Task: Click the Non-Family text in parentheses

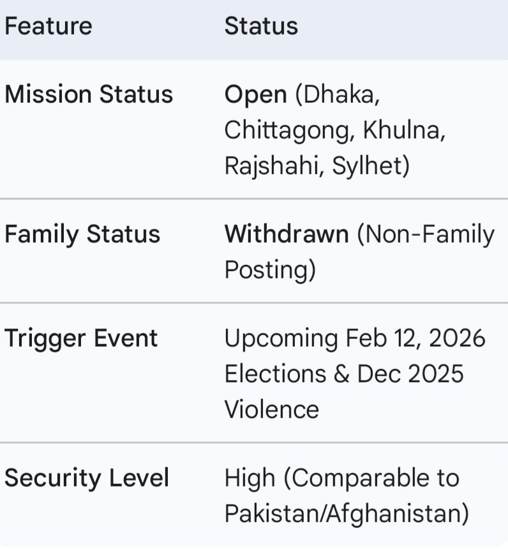Action: [x=426, y=234]
